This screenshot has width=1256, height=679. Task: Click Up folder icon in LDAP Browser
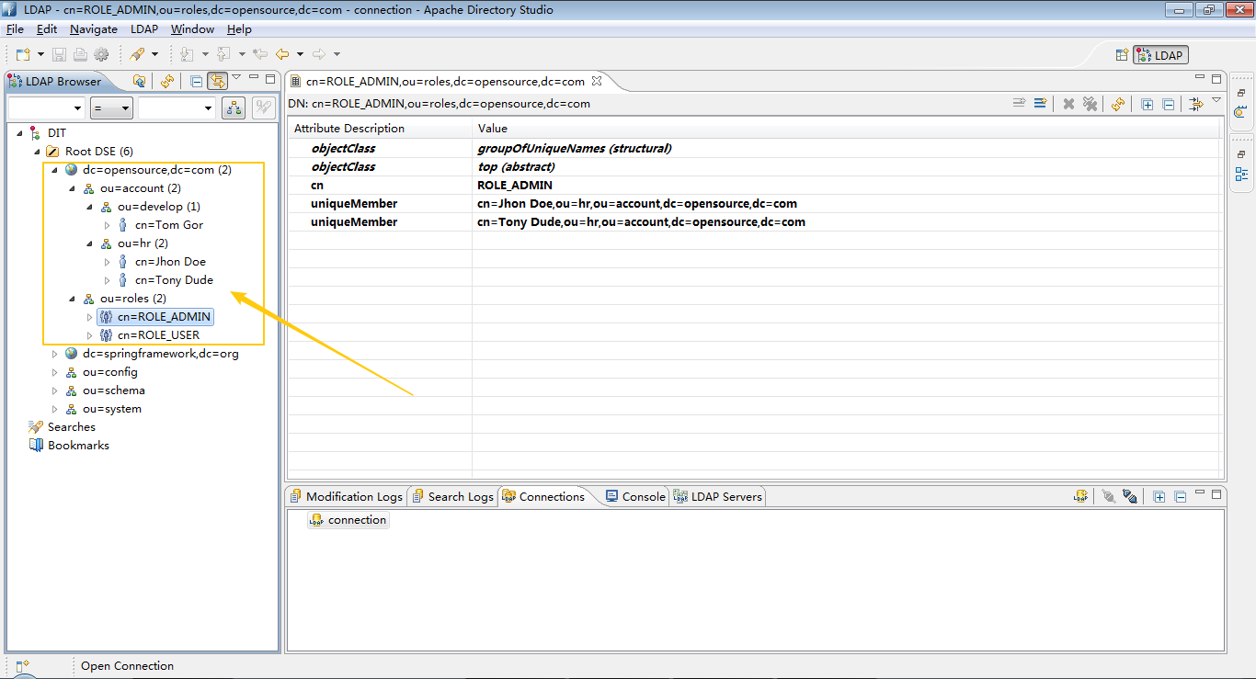click(x=139, y=81)
